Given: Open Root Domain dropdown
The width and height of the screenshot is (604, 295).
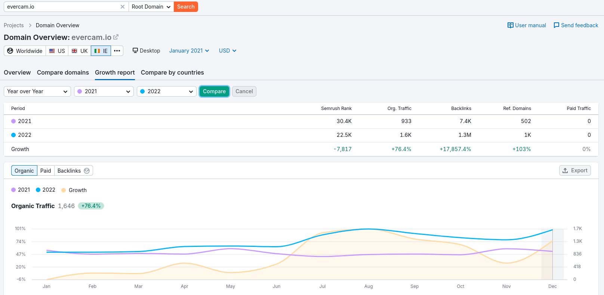Looking at the screenshot, I should tap(151, 7).
